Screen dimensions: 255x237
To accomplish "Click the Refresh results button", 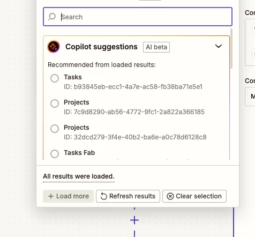I will pos(128,196).
